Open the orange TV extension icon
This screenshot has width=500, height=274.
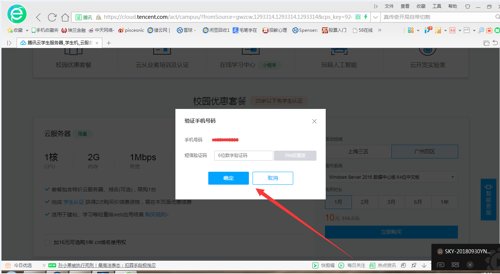[489, 30]
